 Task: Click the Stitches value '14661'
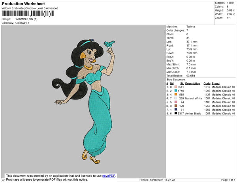(x=231, y=3)
